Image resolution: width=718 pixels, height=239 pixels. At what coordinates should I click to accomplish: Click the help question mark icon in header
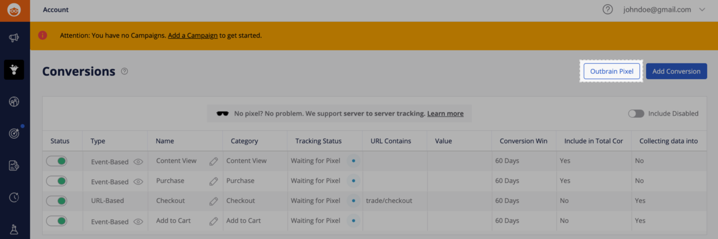(x=608, y=9)
